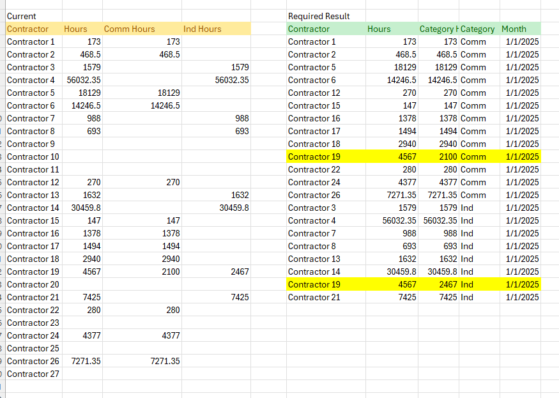Click Contractor 26 in the Required Result table

point(314,195)
